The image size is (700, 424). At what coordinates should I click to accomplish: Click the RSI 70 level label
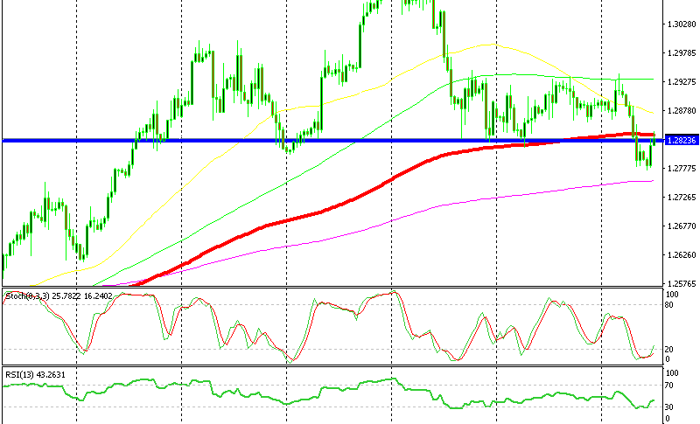pos(668,386)
